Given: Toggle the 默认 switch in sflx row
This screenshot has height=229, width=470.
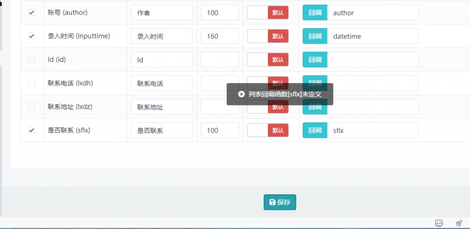Looking at the screenshot, I should pos(268,131).
